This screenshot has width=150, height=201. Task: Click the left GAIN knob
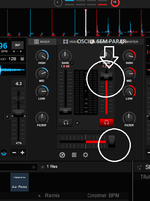65,56
